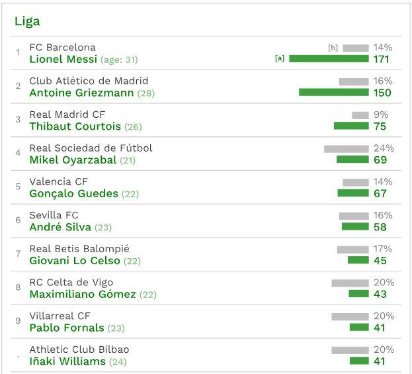Click Gonçalo Guedes player name
The image size is (412, 374).
74,194
